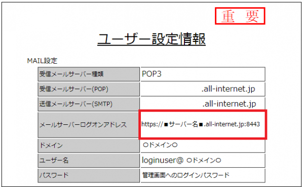The image size is (304, 187).
Task: Click the ○ドメイン○ value cell
Action: coord(203,146)
